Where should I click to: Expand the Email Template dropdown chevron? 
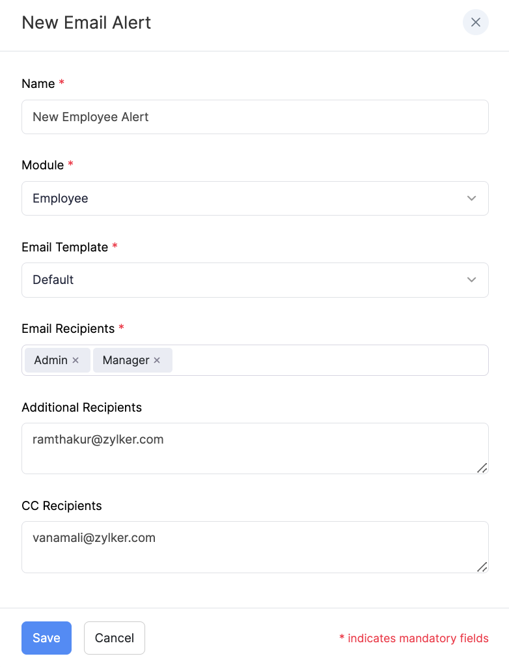click(472, 279)
